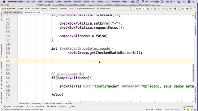The height and width of the screenshot is (111, 198).
Task: Open Project Structure folder icon in toolbar
Action: (x=187, y=9)
